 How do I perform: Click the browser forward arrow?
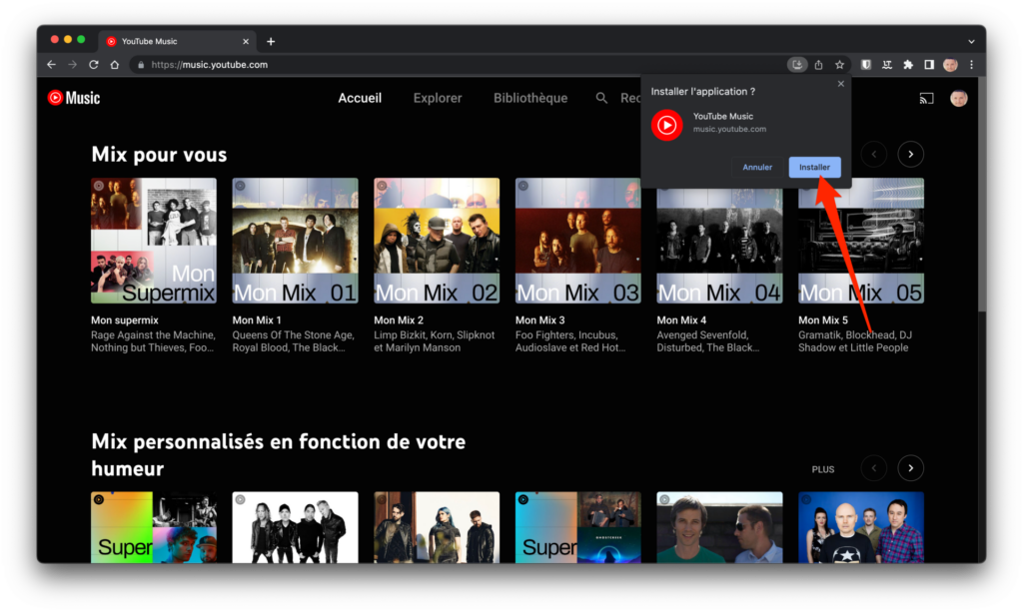pos(72,65)
